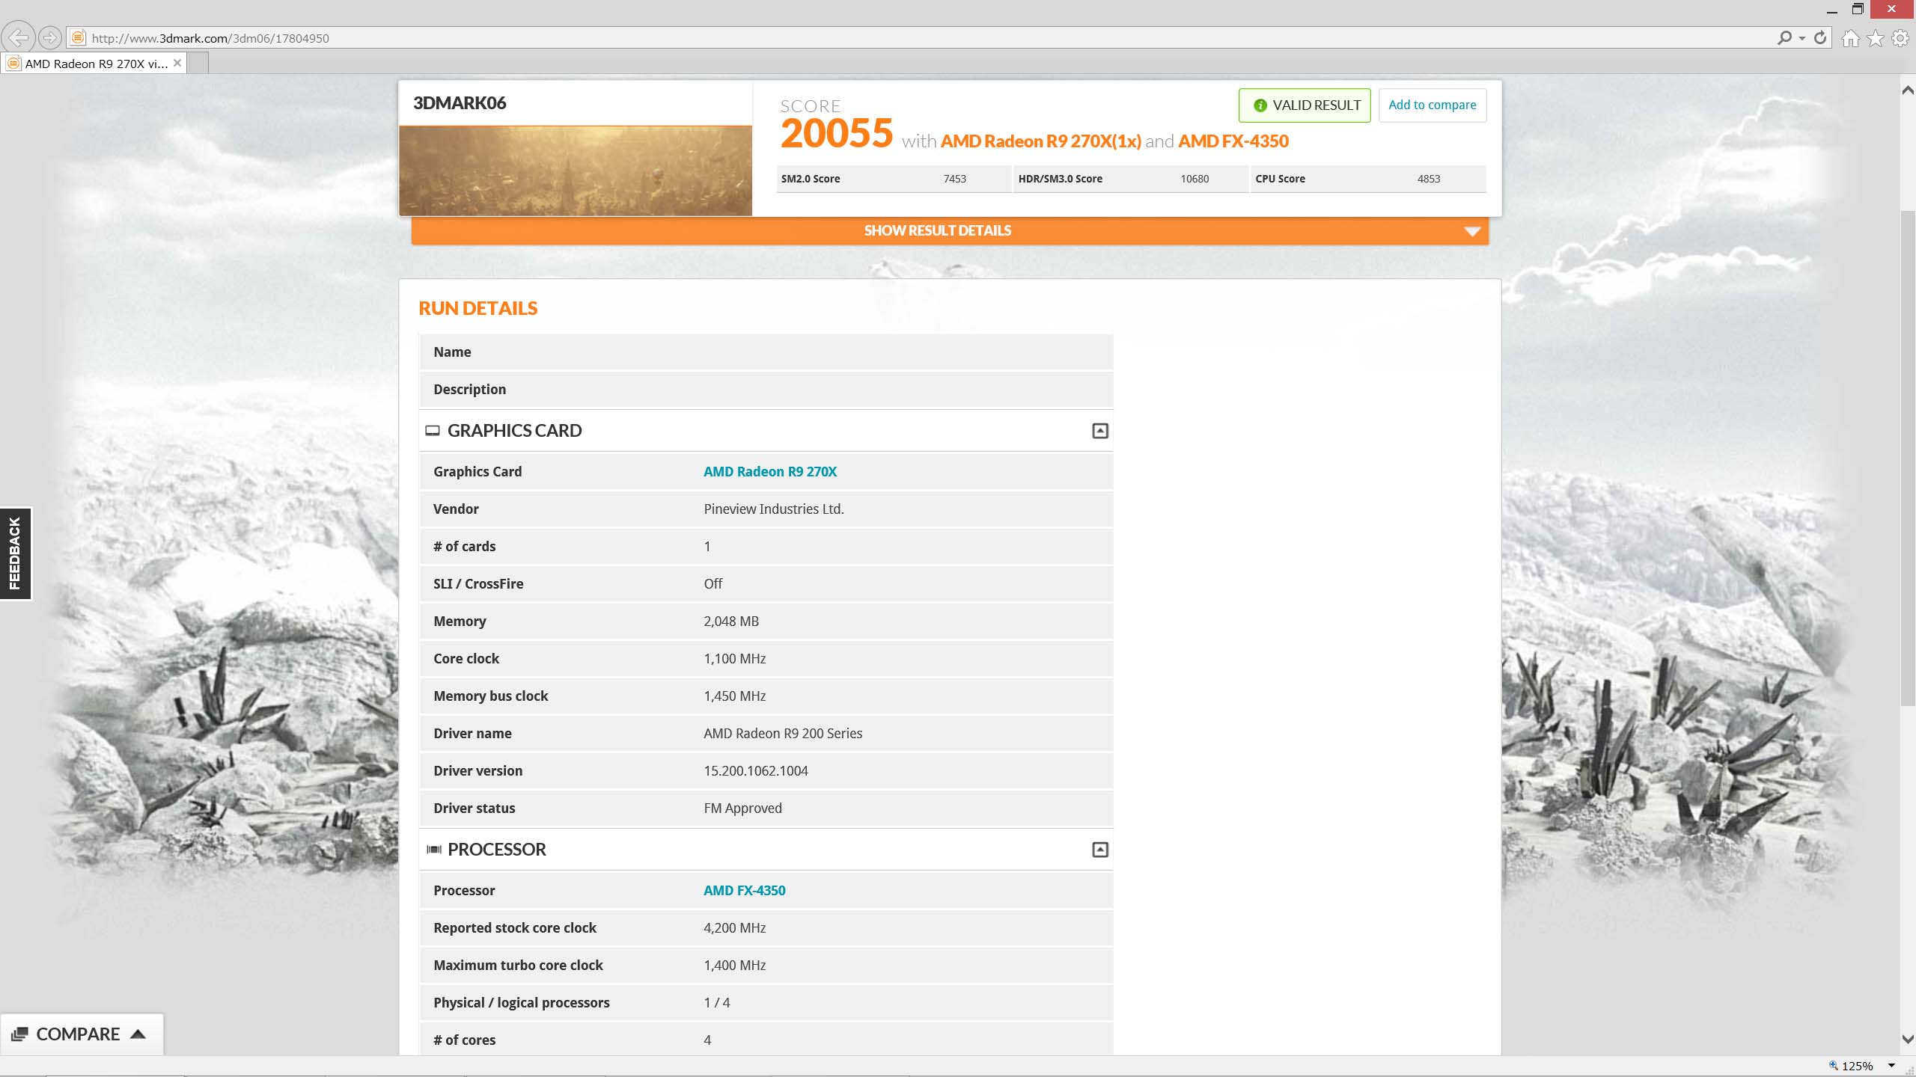The width and height of the screenshot is (1916, 1077).
Task: Open the 3DMark06 scene thumbnail
Action: pyautogui.click(x=575, y=171)
